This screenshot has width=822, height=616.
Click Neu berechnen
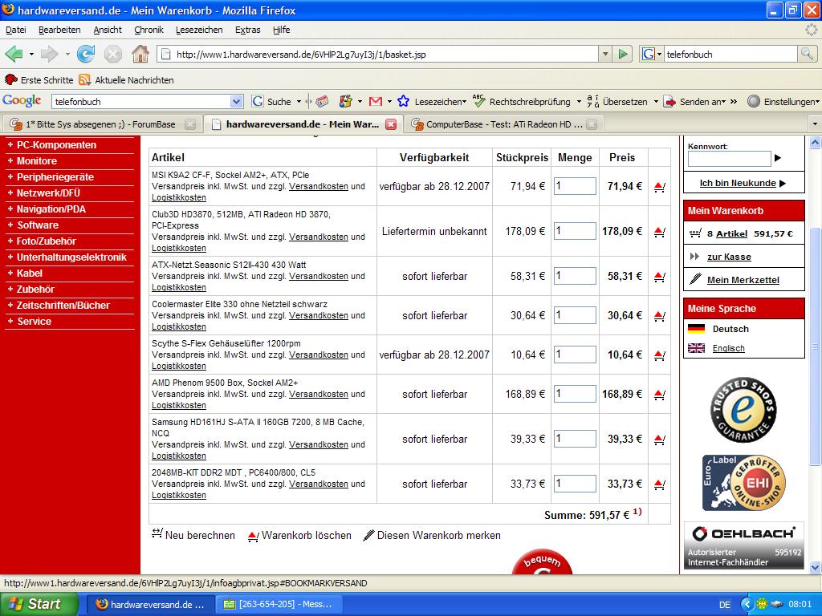tap(193, 535)
